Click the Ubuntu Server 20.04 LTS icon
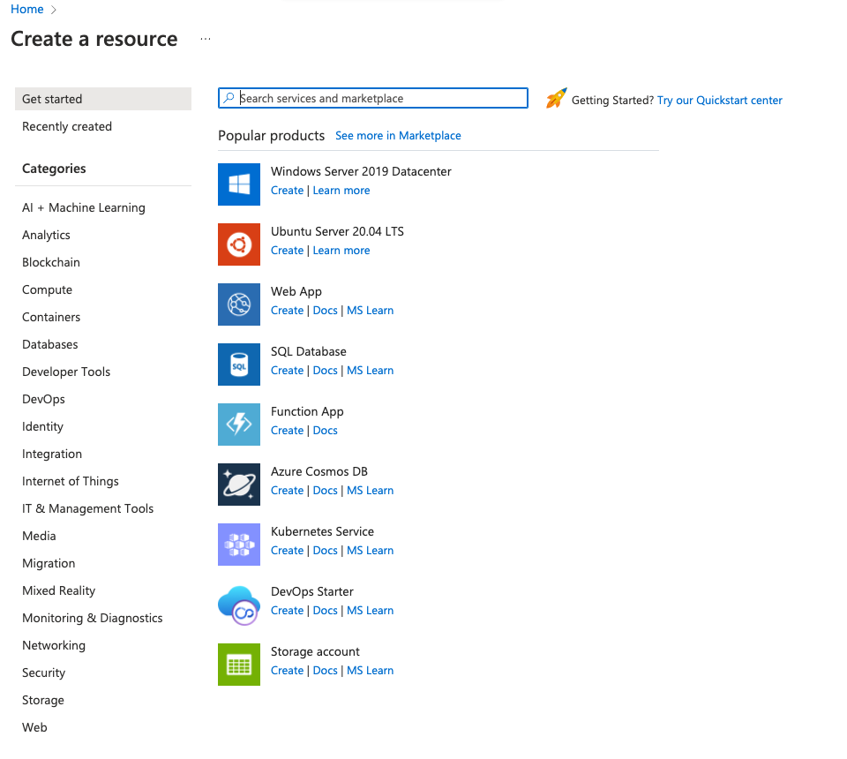 tap(239, 244)
